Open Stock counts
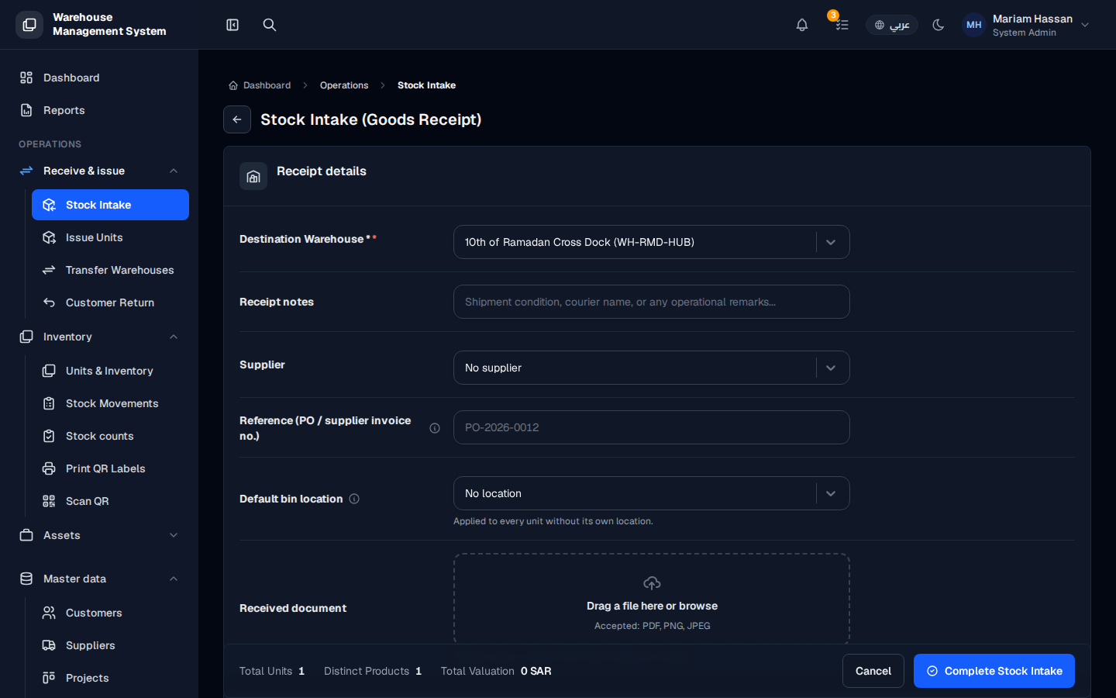Image resolution: width=1116 pixels, height=698 pixels. pos(110,436)
